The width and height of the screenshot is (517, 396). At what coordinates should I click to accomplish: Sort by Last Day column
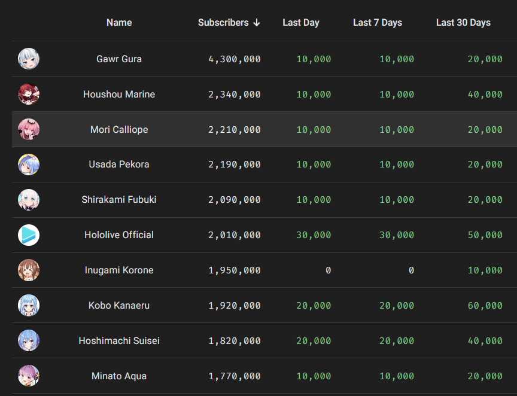pyautogui.click(x=301, y=23)
